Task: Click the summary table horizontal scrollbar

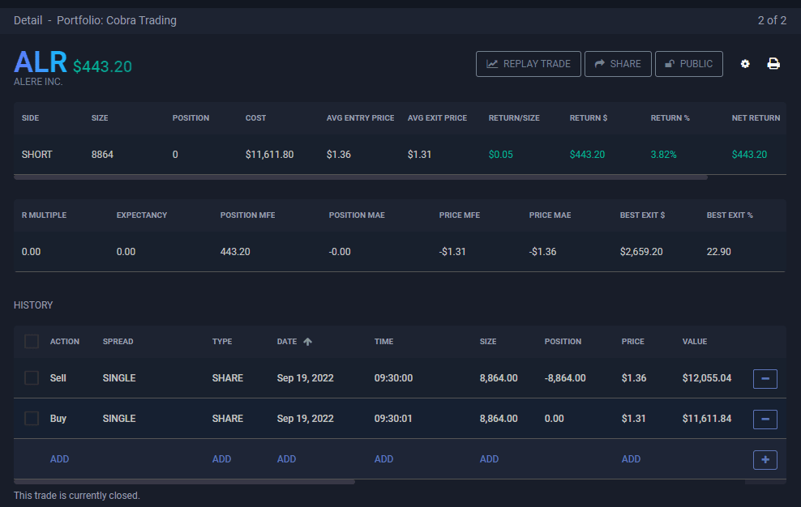Action: point(361,177)
